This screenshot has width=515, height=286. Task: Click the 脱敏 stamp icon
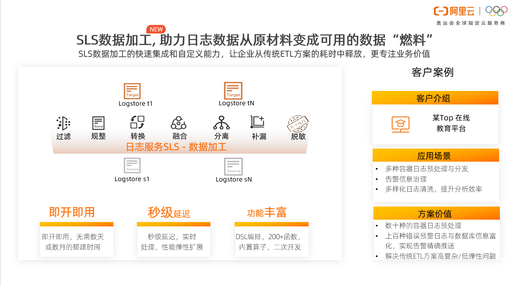pos(298,123)
